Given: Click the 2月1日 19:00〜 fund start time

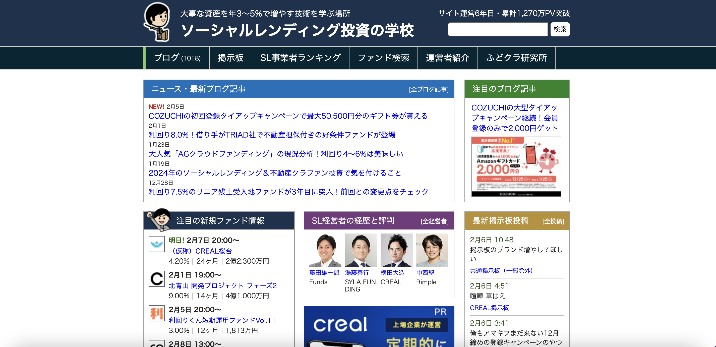Looking at the screenshot, I should tap(195, 275).
